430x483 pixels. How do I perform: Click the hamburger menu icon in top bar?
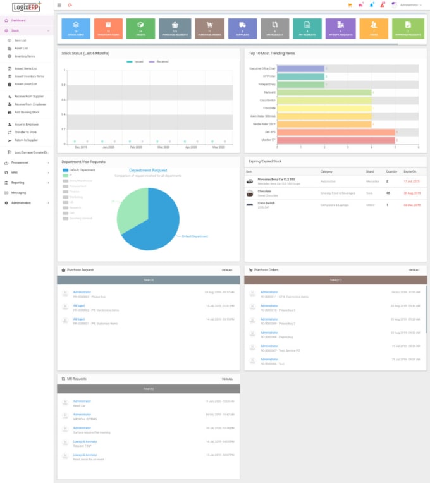pyautogui.click(x=59, y=5)
